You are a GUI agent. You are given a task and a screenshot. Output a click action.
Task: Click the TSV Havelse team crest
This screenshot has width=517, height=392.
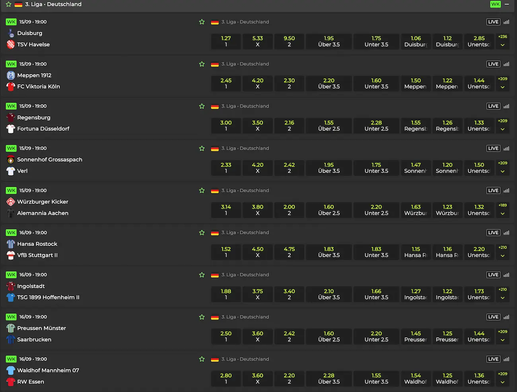point(11,44)
